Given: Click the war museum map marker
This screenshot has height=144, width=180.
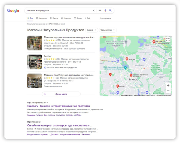Looking at the screenshot, I should pyautogui.click(x=125, y=68).
